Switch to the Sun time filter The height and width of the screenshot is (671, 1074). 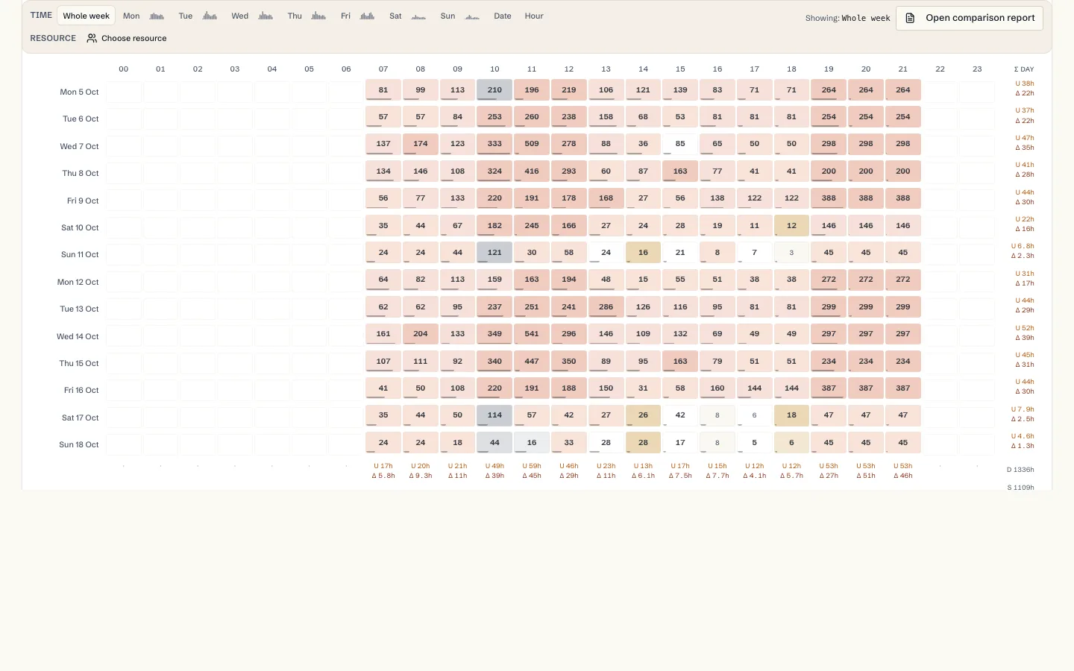point(447,16)
